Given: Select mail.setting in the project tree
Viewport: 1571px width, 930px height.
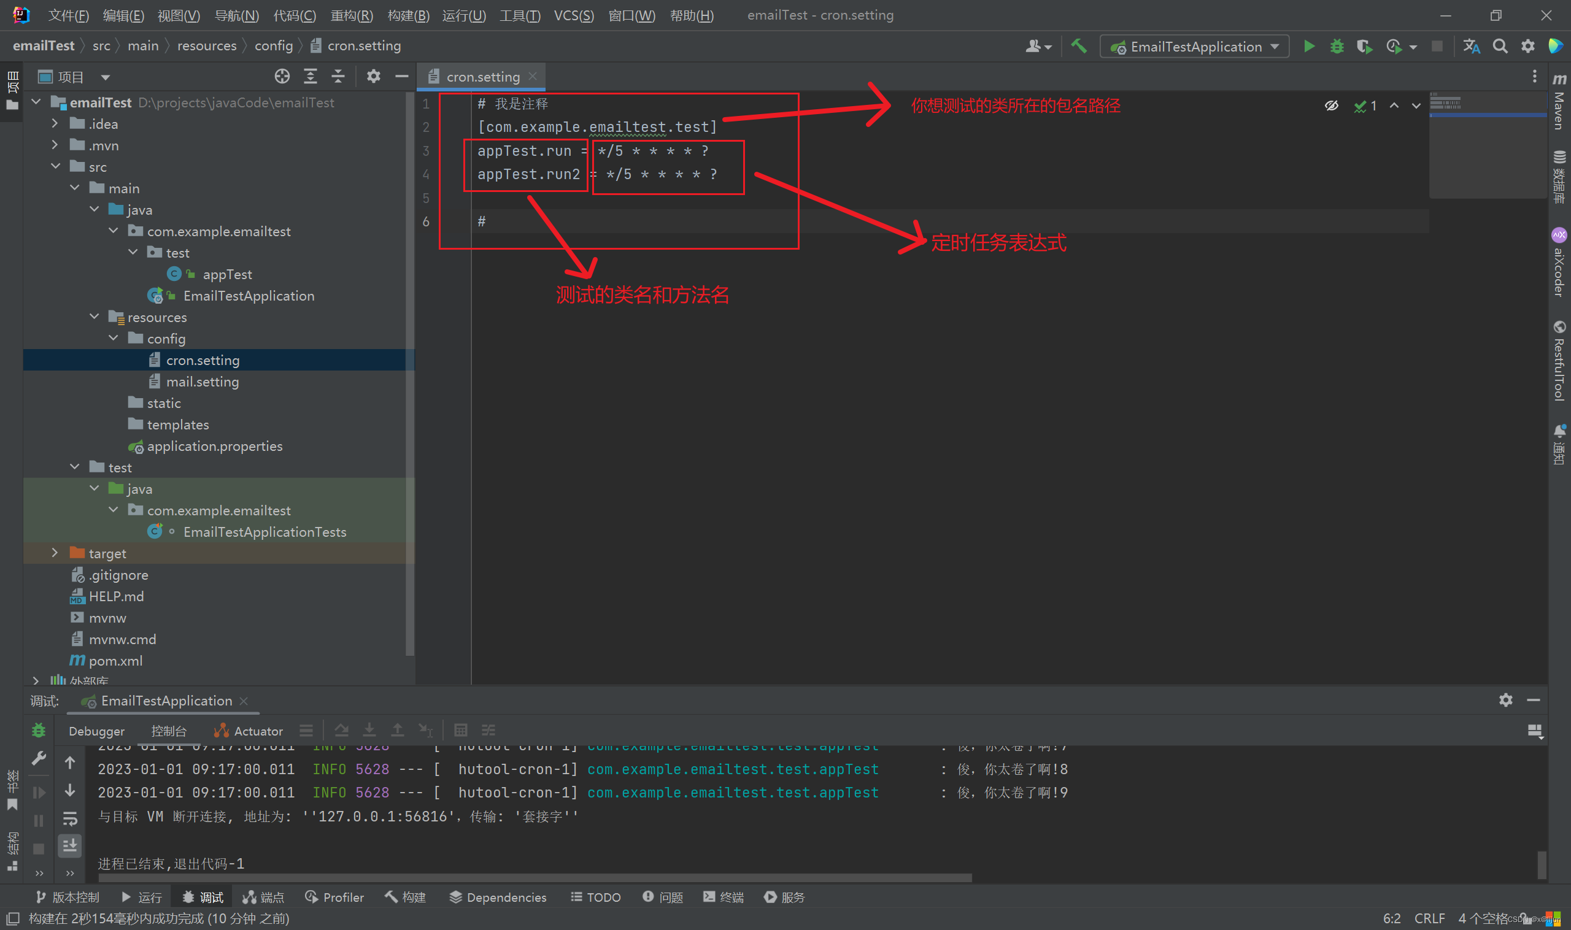Looking at the screenshot, I should pos(202,382).
